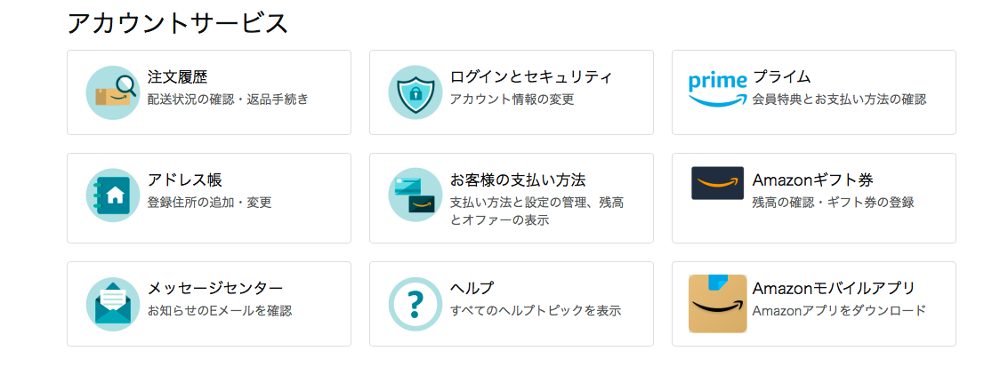
Task: Click 残高の確認・ギフト券の登録 description text
Action: (x=834, y=203)
